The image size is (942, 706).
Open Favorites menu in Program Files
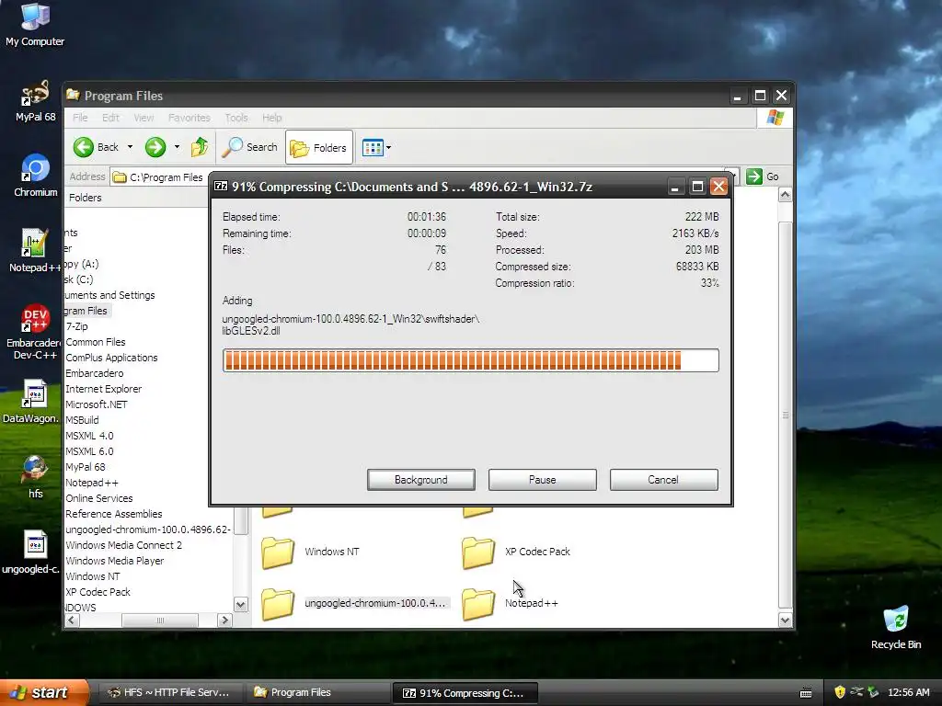click(x=190, y=118)
